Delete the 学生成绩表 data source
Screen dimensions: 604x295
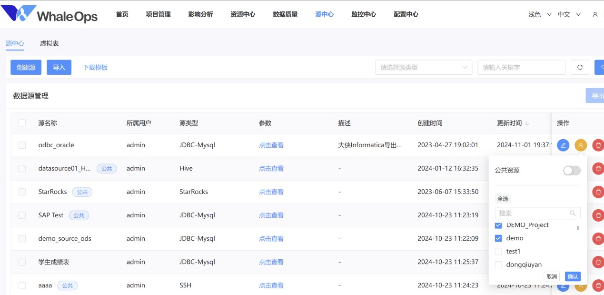coord(598,262)
